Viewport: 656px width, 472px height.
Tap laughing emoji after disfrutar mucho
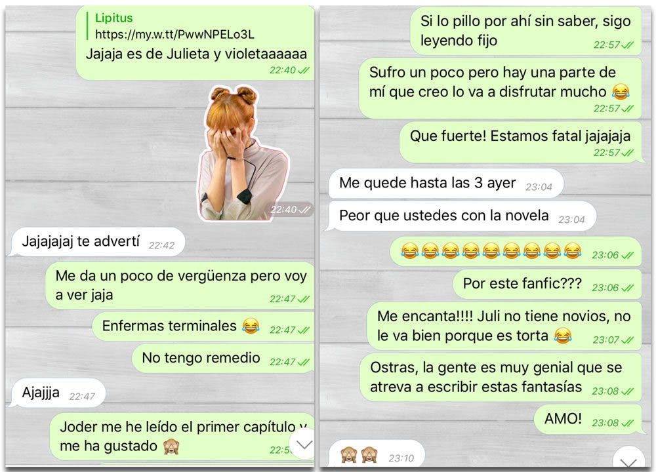pyautogui.click(x=621, y=92)
